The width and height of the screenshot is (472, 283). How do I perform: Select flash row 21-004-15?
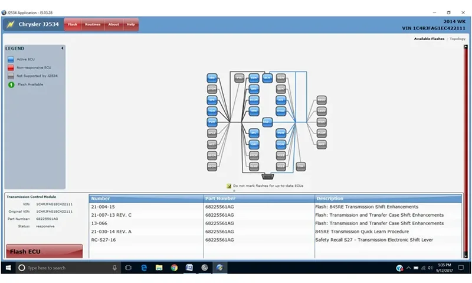(275, 207)
